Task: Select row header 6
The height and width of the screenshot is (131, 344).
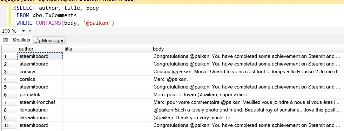Action: [9, 95]
